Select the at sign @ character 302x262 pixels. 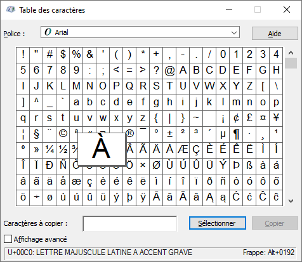coord(169,70)
